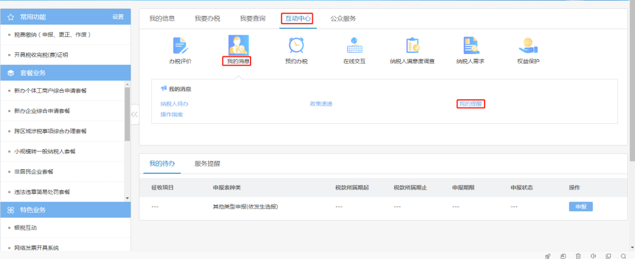Open the 政策速递 link

click(x=321, y=104)
